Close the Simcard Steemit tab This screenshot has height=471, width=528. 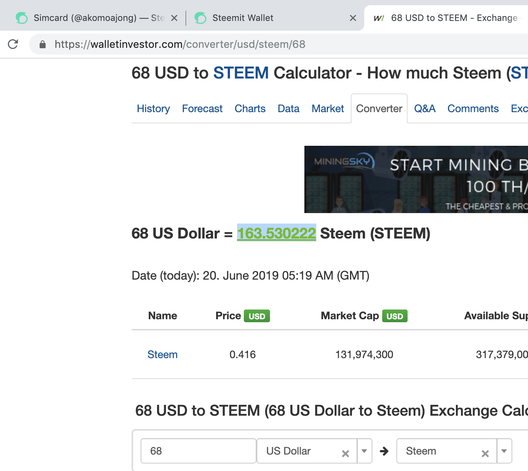tap(174, 18)
